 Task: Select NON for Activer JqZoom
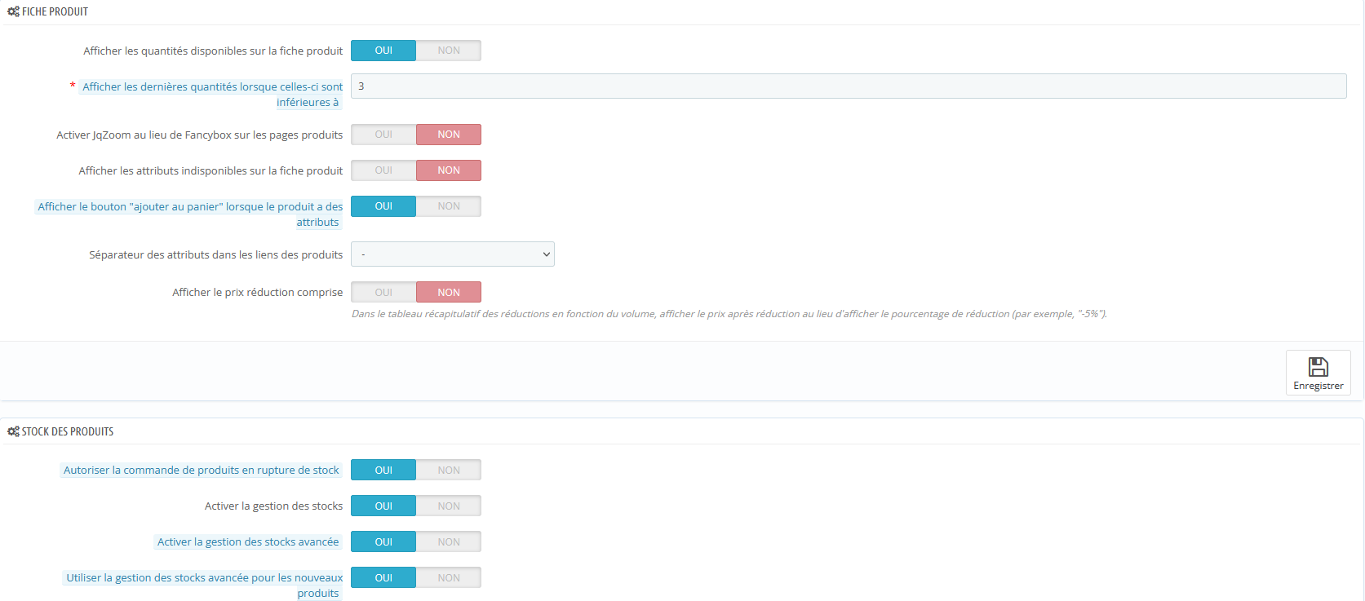click(449, 135)
